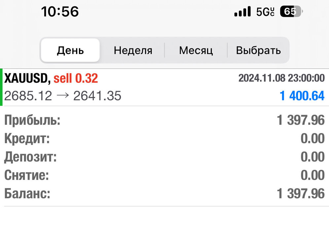This screenshot has height=247, width=329.
Task: Tap the Кредит summary row
Action: click(x=164, y=138)
